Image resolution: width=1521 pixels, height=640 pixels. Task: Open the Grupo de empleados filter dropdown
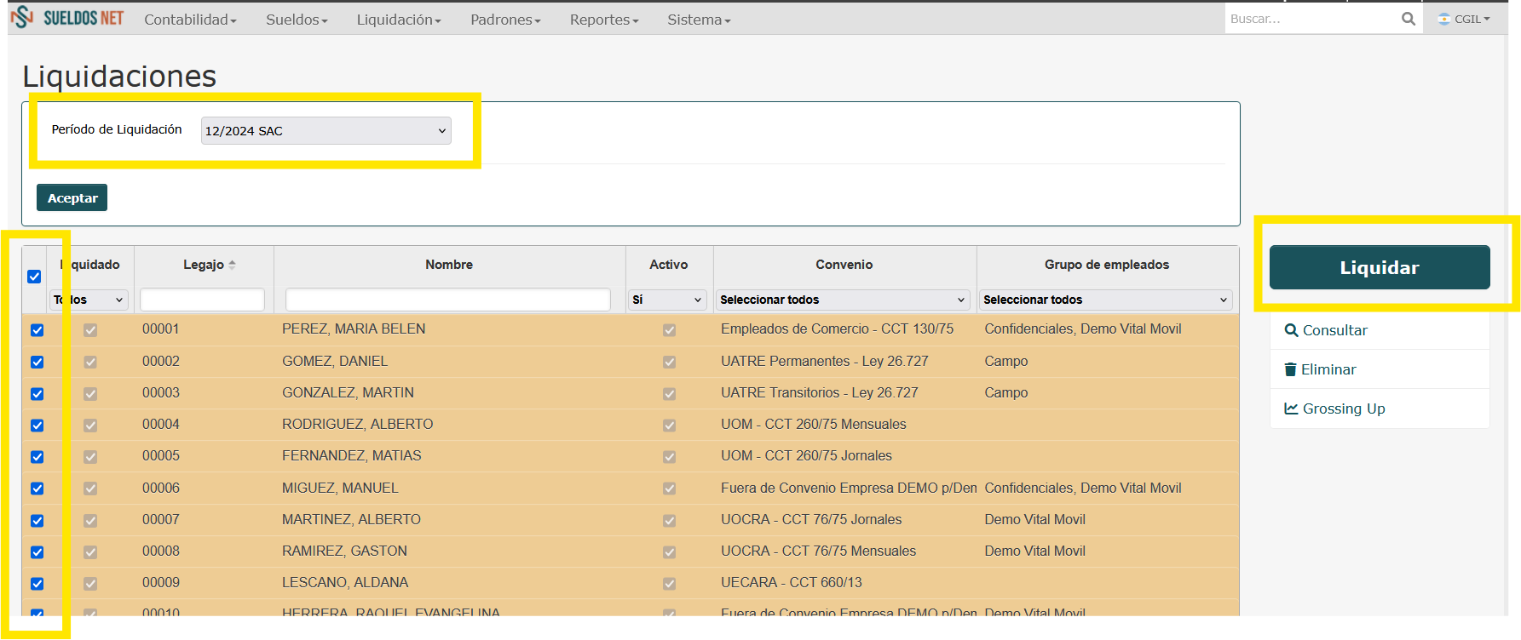(x=1106, y=300)
